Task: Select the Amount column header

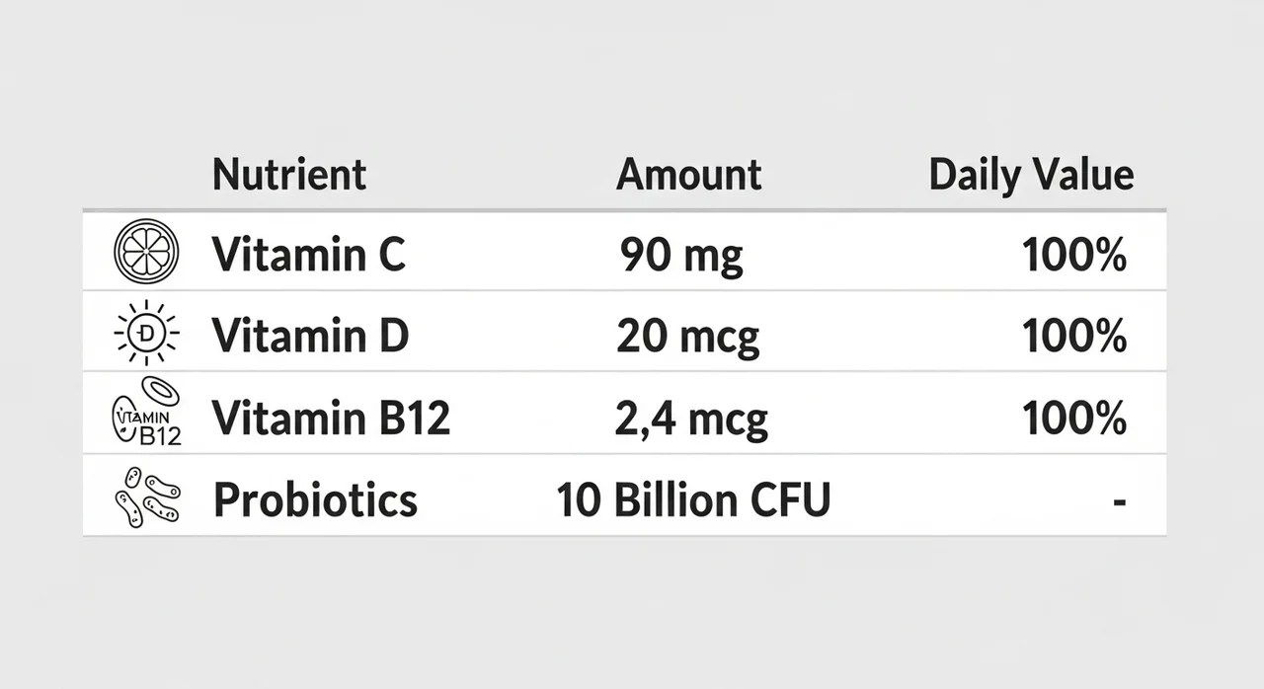Action: point(689,175)
